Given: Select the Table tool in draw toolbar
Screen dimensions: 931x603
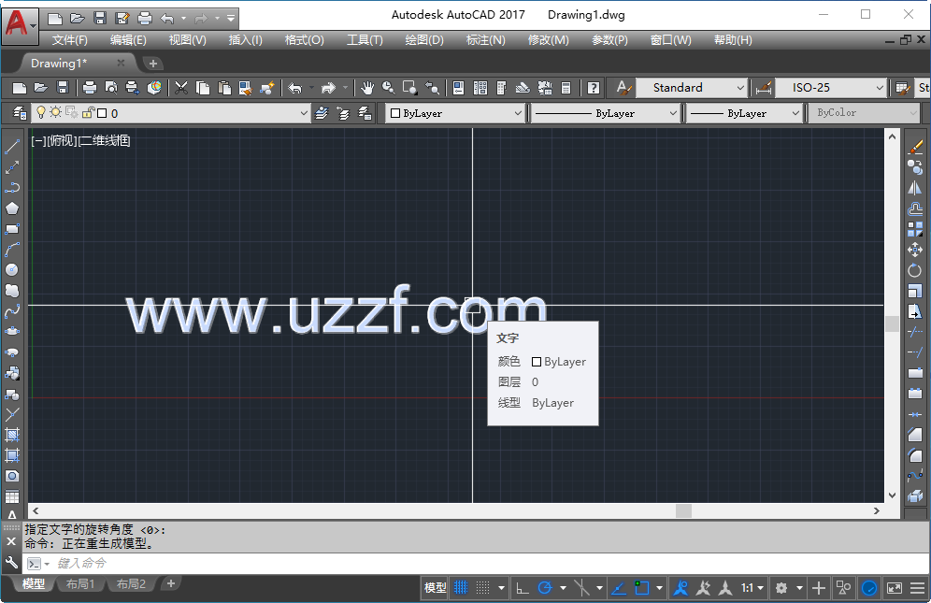Looking at the screenshot, I should [x=12, y=496].
